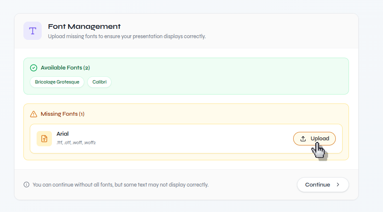Select the Calibri font chip
Image resolution: width=383 pixels, height=212 pixels.
100,82
